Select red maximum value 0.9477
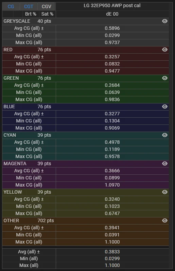The image size is (175, 271). point(112,71)
